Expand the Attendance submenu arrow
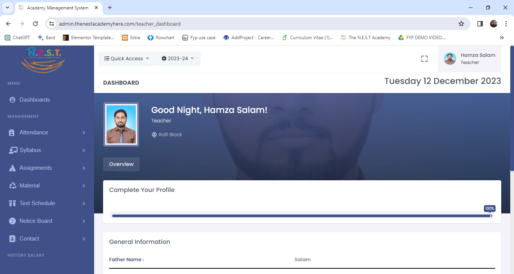 84,132
